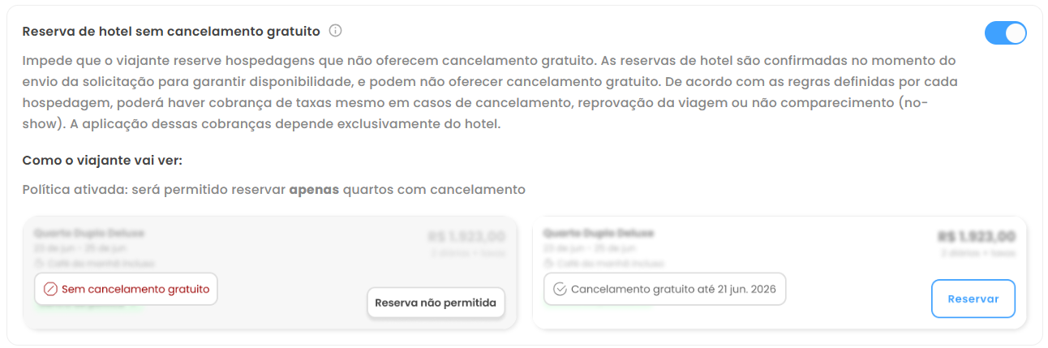1048x348 pixels.
Task: Click the 'Reservar' button
Action: point(973,299)
